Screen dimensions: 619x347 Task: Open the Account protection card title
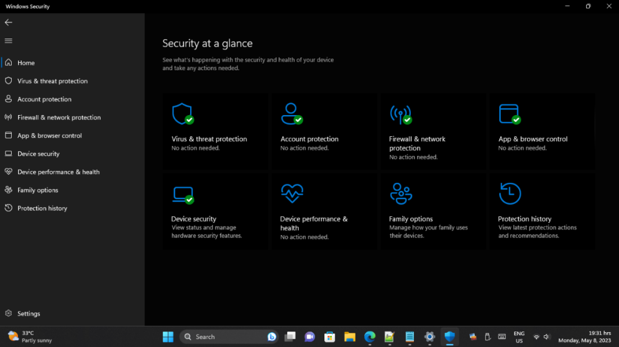[x=309, y=139]
